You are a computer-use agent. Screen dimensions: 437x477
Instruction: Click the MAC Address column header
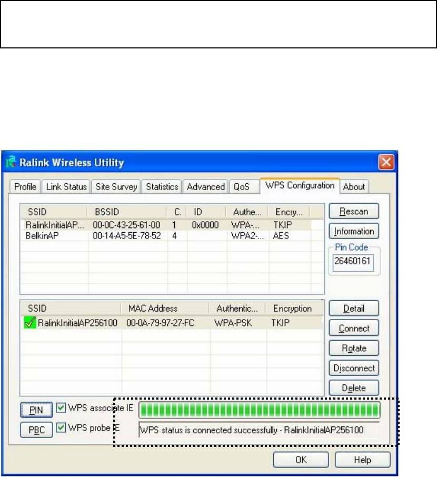[x=164, y=309]
